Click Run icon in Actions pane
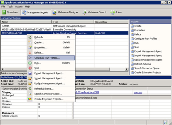Image resolution: width=172 pixels, height=125 pixels. 132,43
